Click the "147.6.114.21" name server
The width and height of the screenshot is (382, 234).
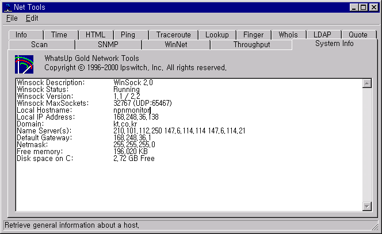pyautogui.click(x=227, y=131)
